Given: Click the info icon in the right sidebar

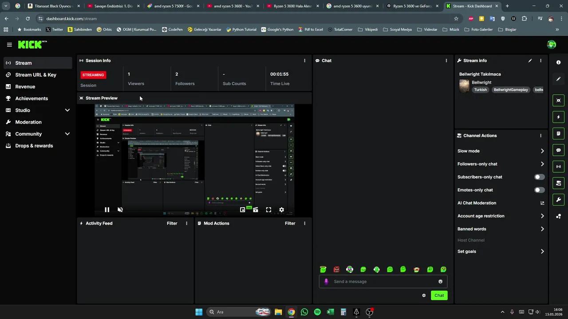Looking at the screenshot, I should pyautogui.click(x=558, y=62).
